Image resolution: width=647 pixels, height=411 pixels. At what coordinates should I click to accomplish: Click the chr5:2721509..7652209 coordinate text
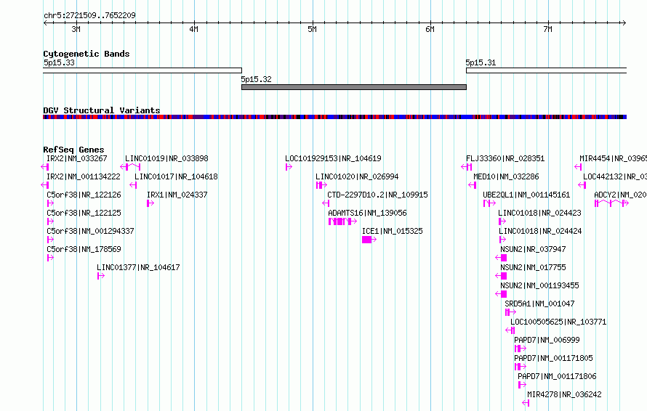(89, 15)
